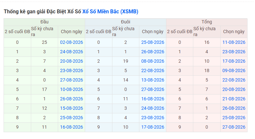Open 13-08-2026 link for Đuôi row 4
This screenshot has width=255, height=139.
pyautogui.click(x=153, y=80)
